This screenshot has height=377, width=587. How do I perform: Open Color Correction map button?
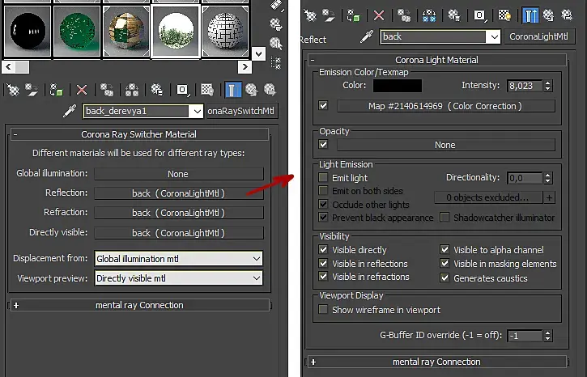[445, 106]
